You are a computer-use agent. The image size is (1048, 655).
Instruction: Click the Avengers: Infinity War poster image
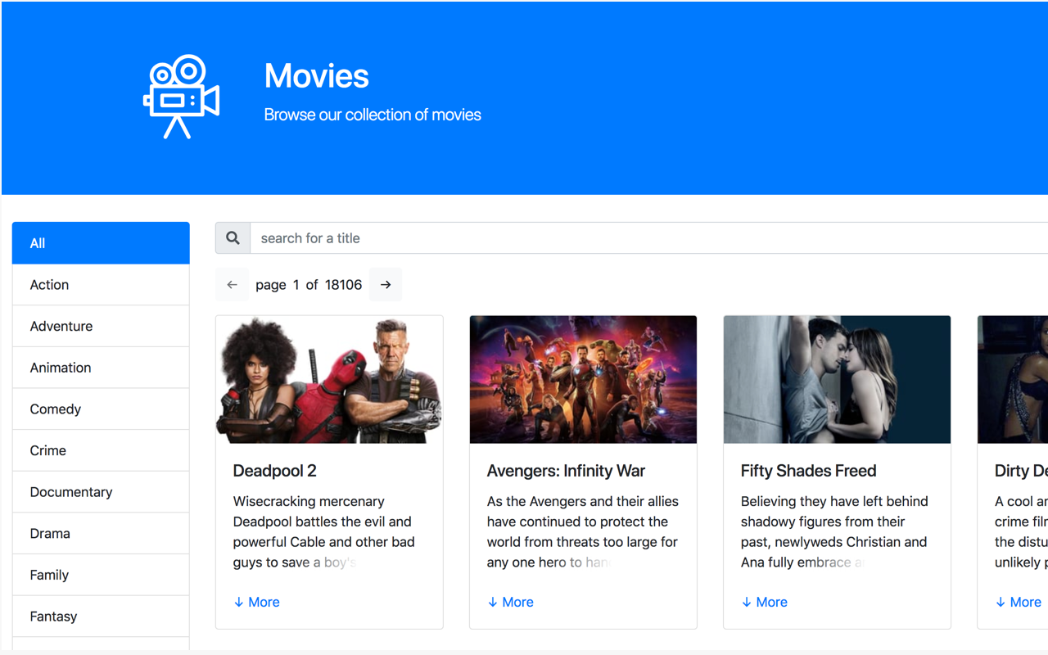(x=582, y=379)
